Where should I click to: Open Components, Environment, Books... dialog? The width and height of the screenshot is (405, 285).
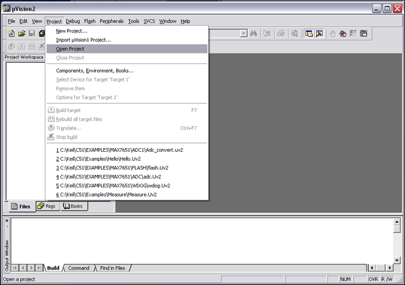pos(95,70)
